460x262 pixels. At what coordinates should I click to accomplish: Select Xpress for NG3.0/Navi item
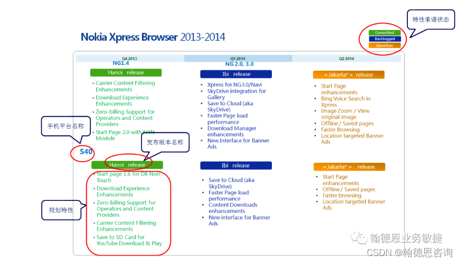[x=234, y=85]
